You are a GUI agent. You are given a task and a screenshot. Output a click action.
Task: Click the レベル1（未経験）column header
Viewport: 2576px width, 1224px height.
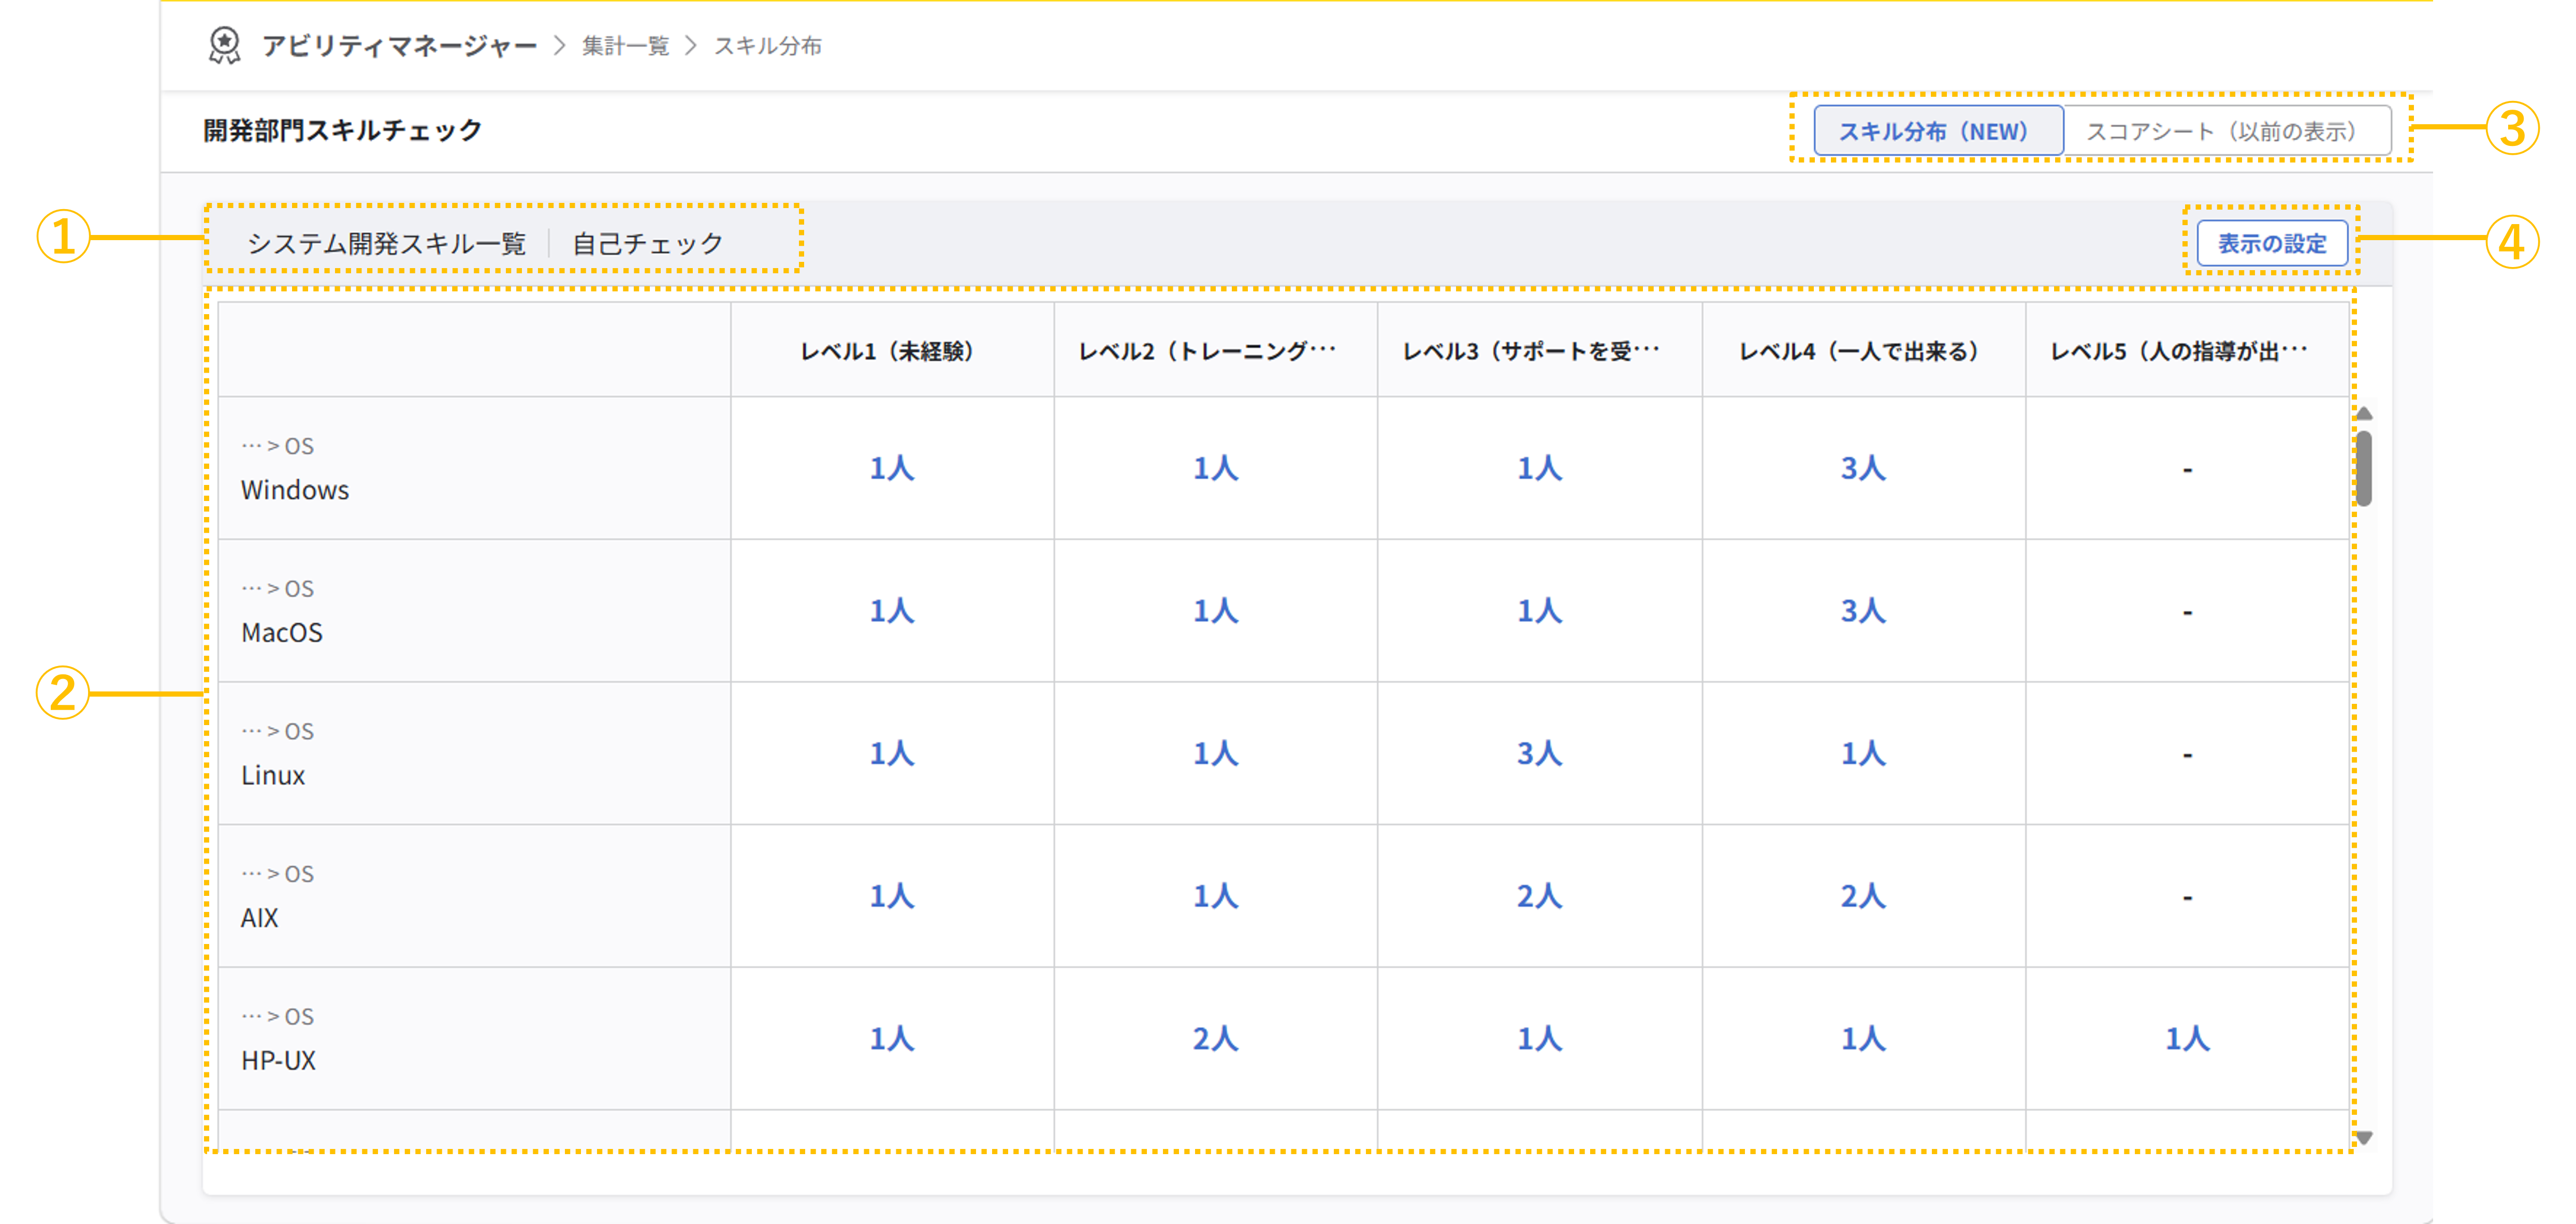[891, 351]
